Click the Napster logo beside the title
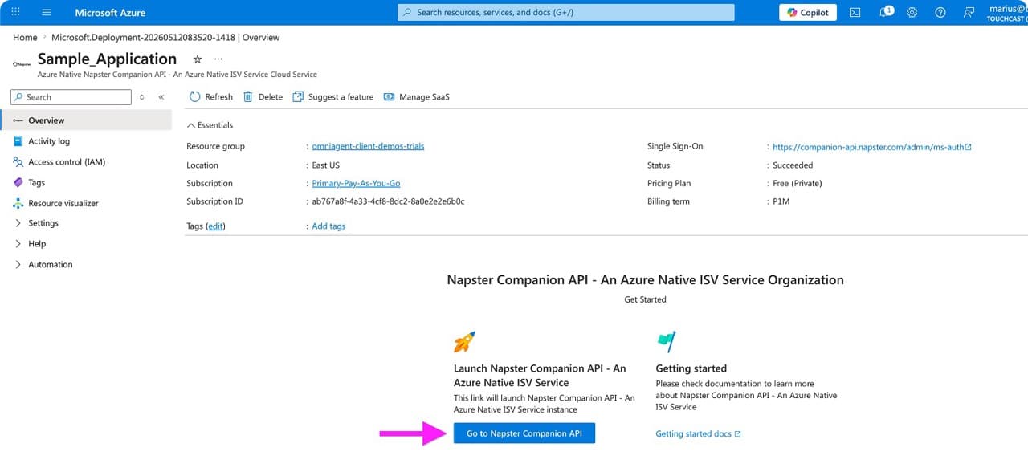1028x472 pixels. click(22, 63)
